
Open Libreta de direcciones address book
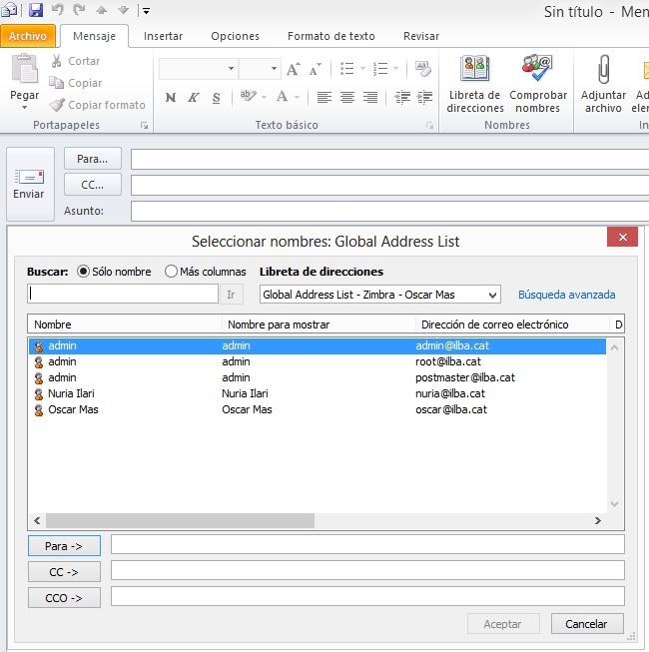pyautogui.click(x=475, y=84)
